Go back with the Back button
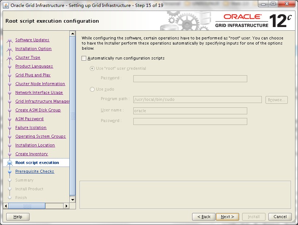This screenshot has height=225, width=298. pyautogui.click(x=204, y=217)
